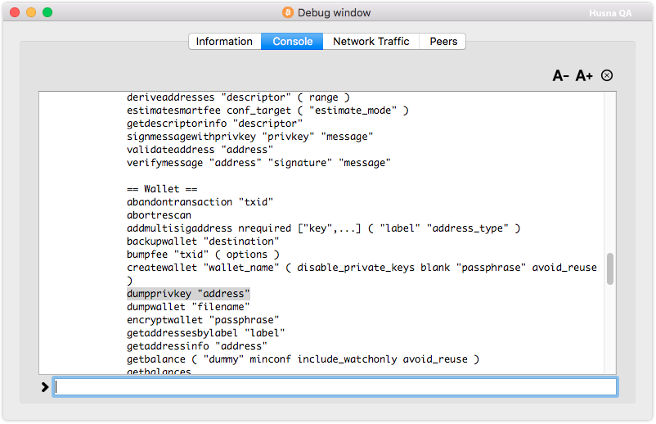Click the console vertical scrollbar thumb
The image size is (656, 424).
point(610,268)
